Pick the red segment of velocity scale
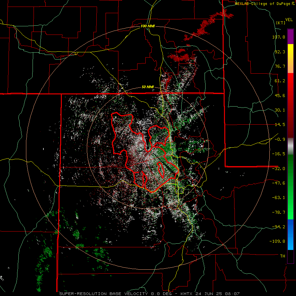 tap(290, 105)
